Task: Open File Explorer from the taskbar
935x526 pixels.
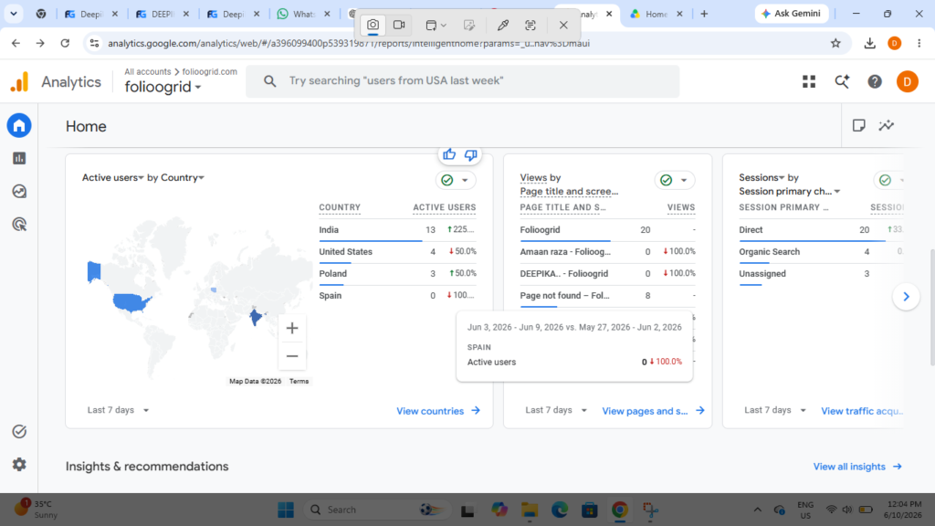Action: 530,510
